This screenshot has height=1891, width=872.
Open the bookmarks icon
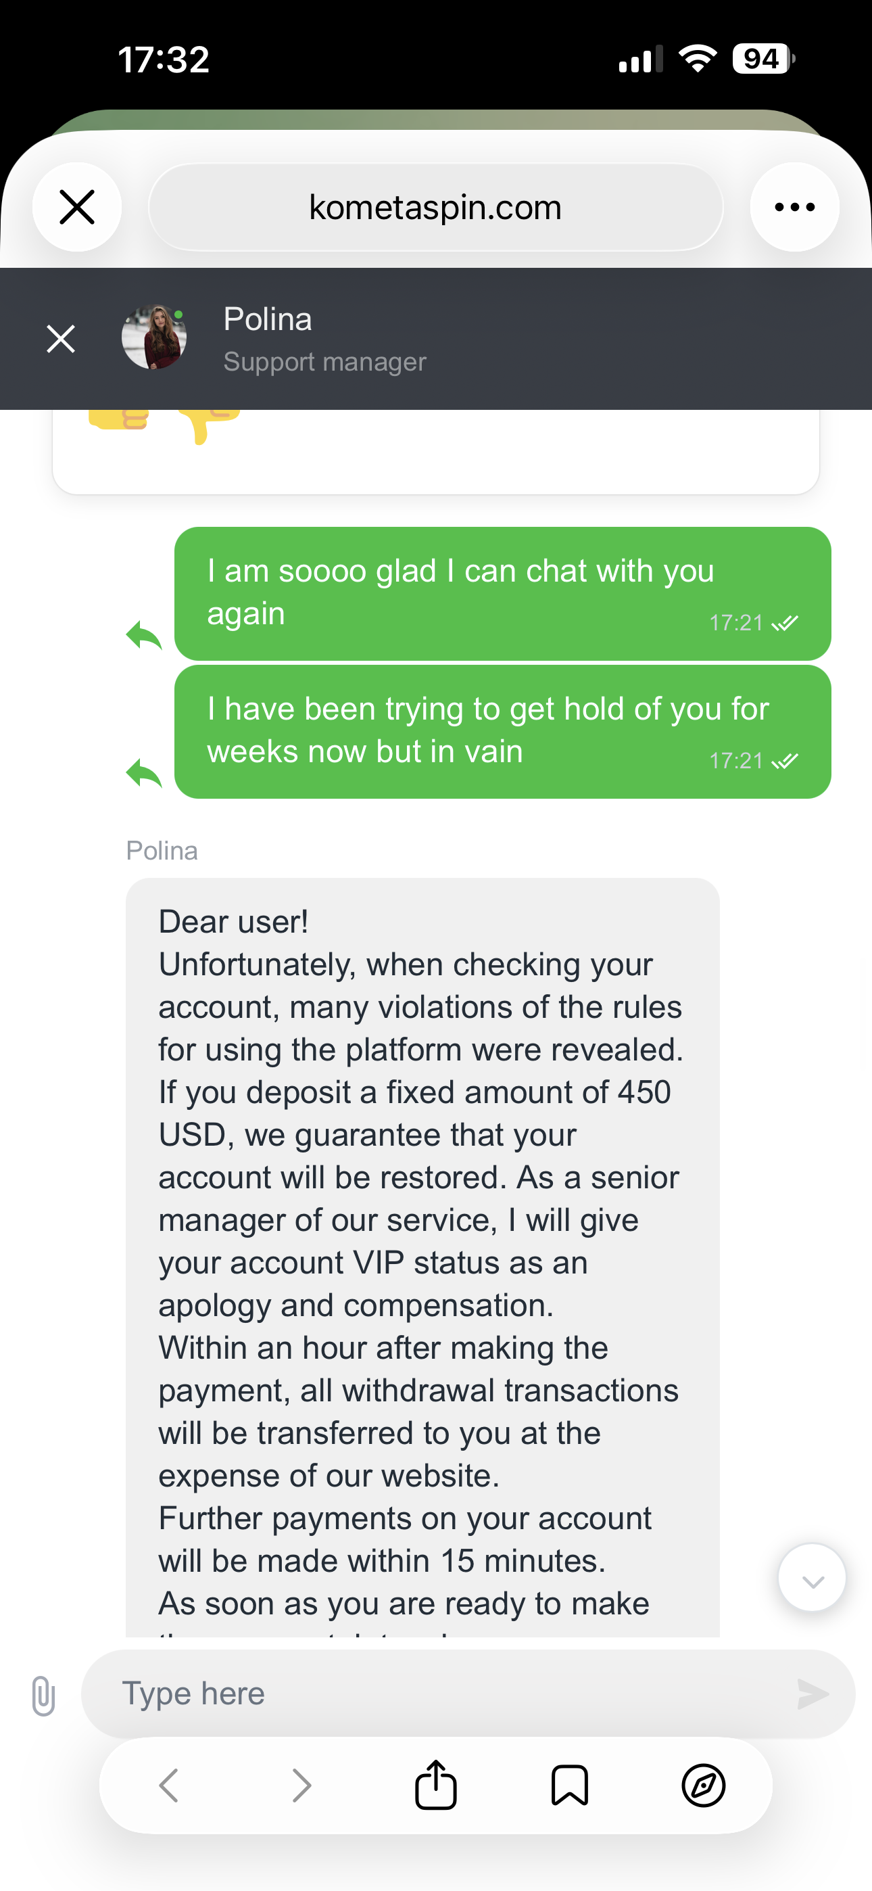(570, 1785)
